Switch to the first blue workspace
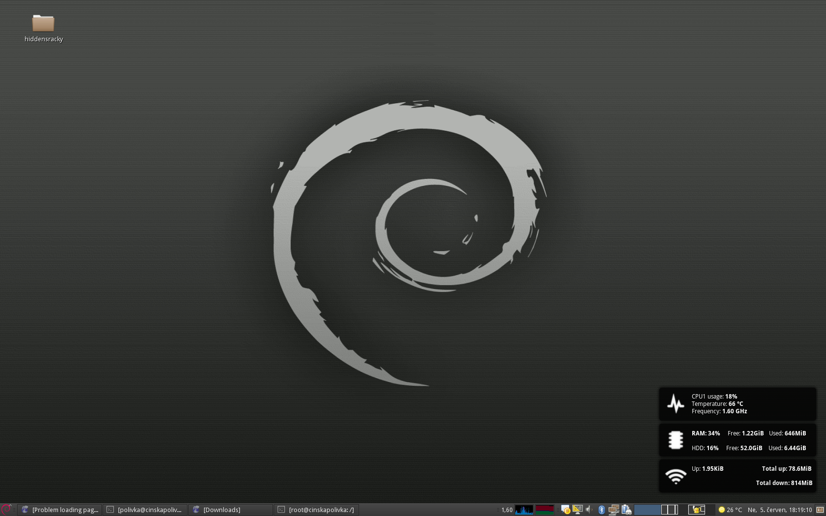 point(647,510)
